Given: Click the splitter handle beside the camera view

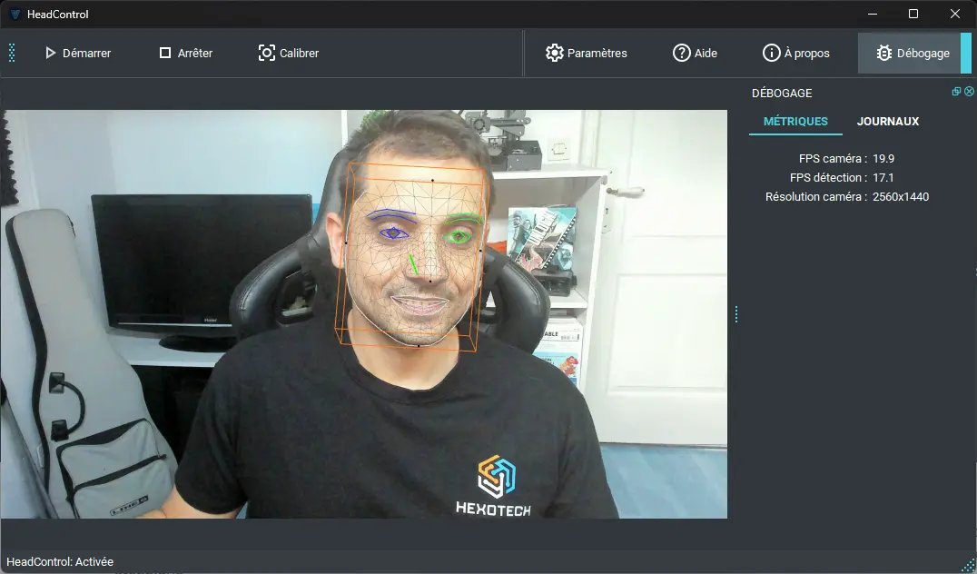Looking at the screenshot, I should click(x=735, y=314).
